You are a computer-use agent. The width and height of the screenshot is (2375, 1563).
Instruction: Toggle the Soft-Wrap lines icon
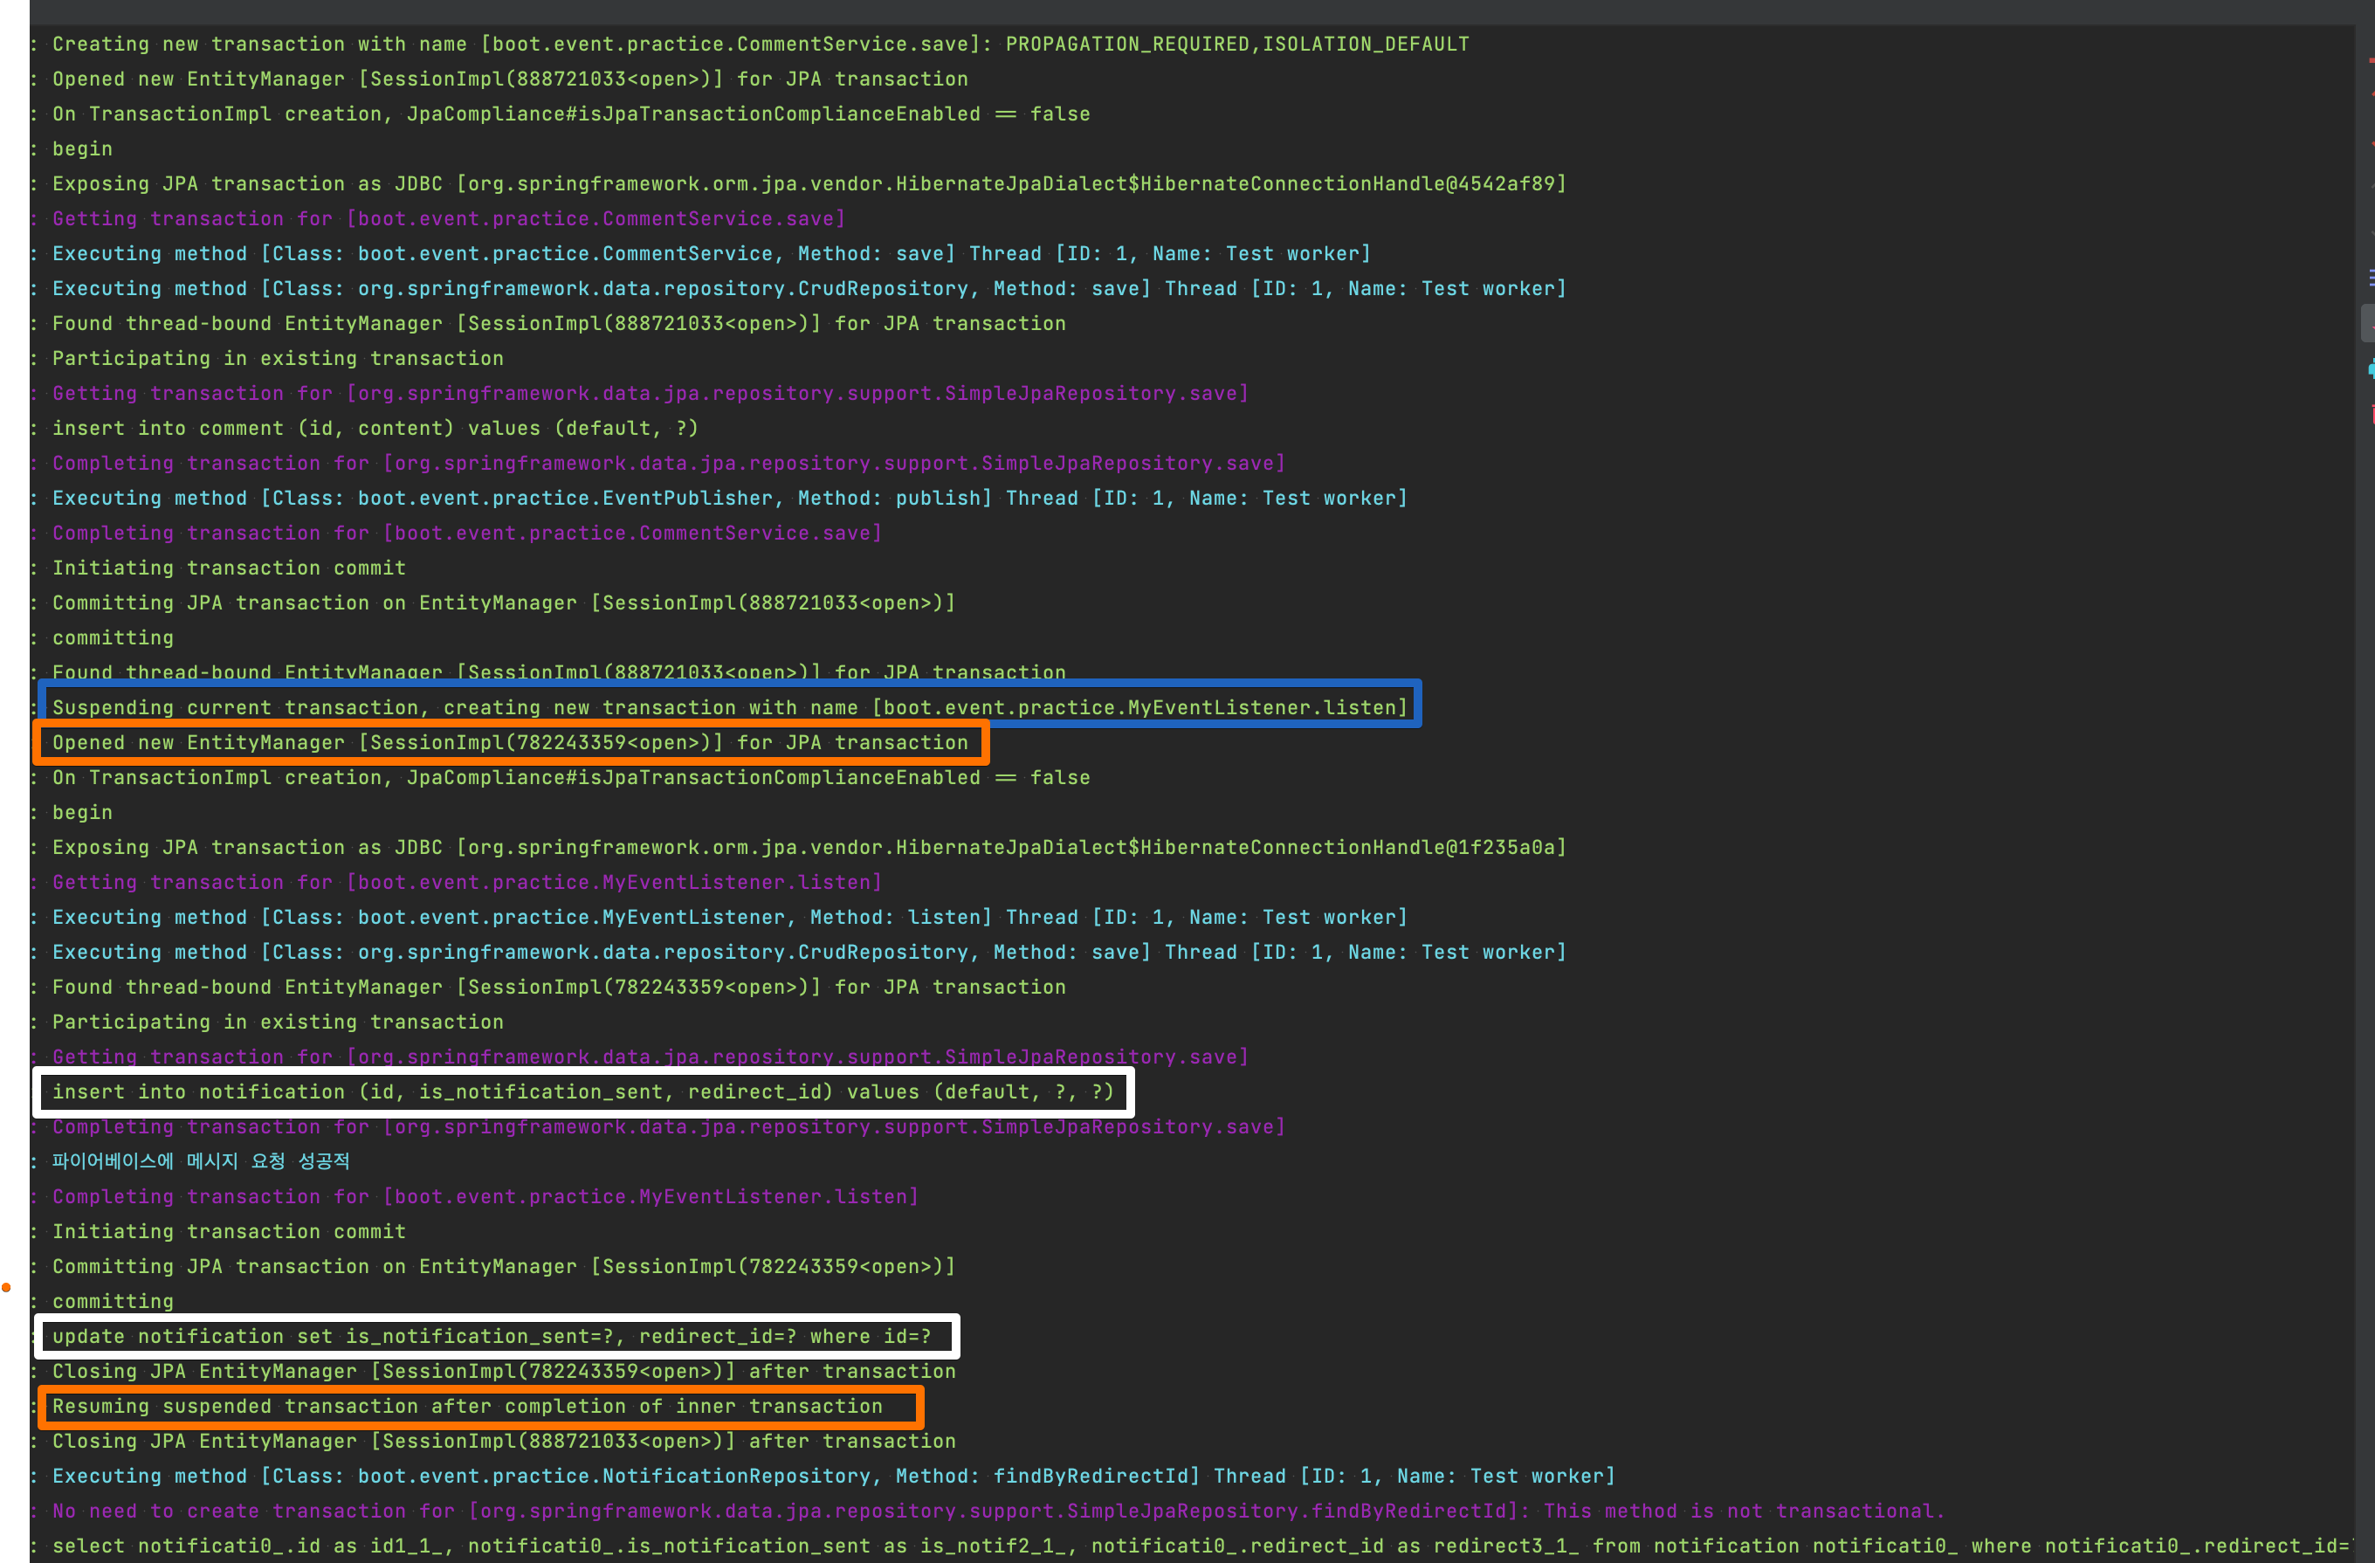[2372, 278]
